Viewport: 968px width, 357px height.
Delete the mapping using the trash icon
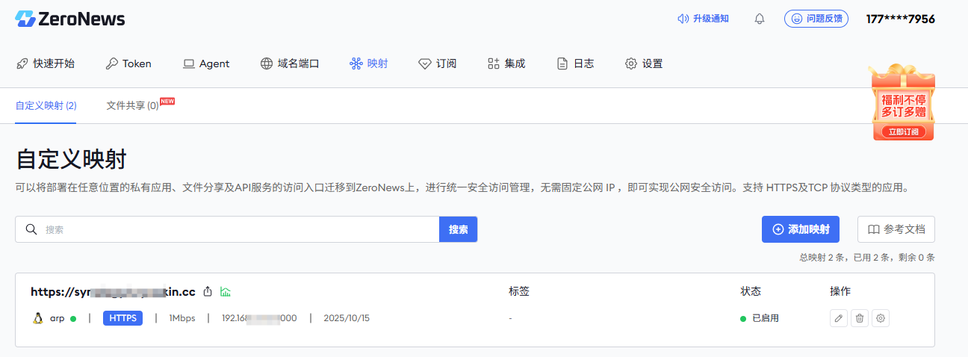(x=860, y=318)
